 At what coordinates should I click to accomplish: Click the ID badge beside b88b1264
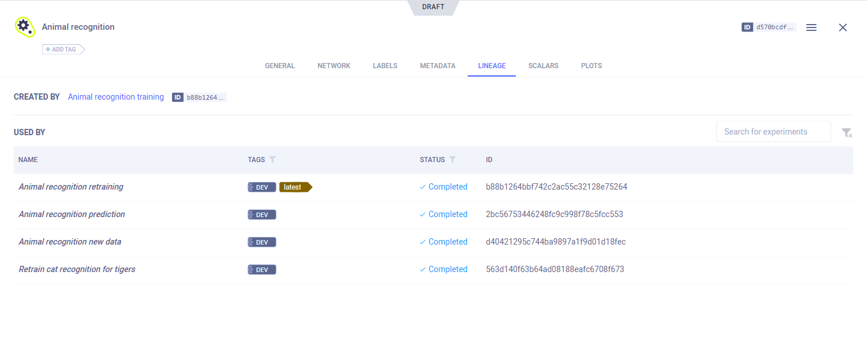pos(178,97)
